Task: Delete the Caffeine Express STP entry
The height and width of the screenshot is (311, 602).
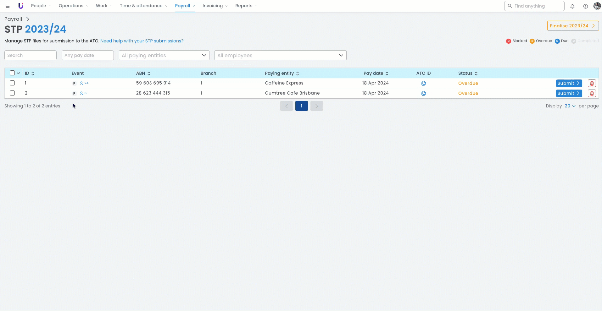Action: tap(592, 83)
